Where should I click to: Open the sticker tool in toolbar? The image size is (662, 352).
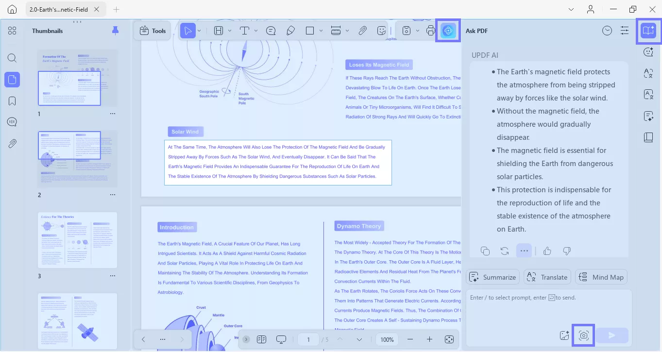[x=382, y=31]
